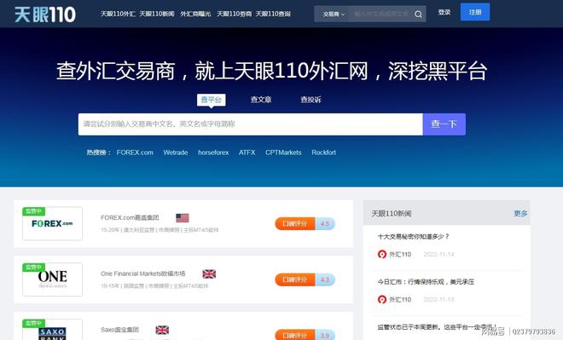Focus the header search input field
563x340 pixels.
(381, 14)
